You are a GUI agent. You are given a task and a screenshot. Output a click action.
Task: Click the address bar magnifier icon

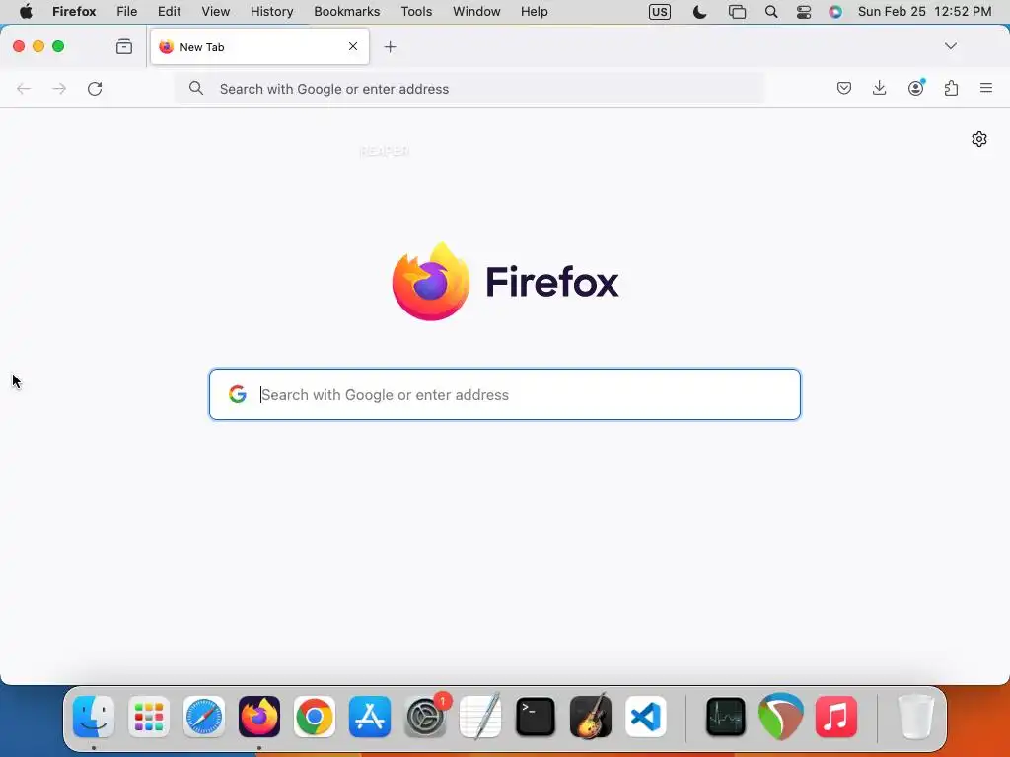196,88
